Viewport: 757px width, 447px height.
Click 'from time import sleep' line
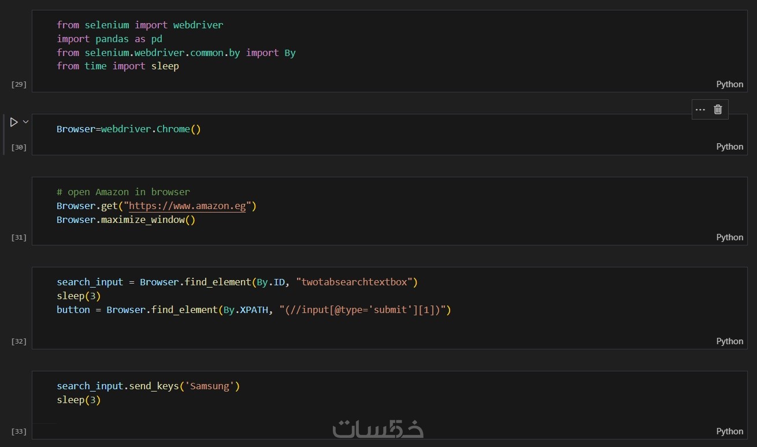pyautogui.click(x=118, y=66)
